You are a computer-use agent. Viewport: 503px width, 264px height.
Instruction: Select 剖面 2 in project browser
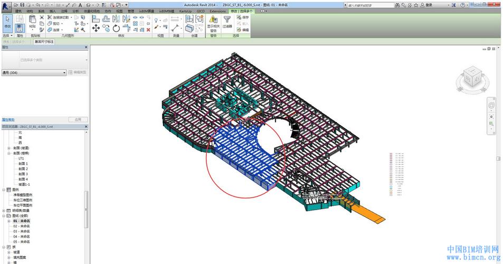(23, 169)
